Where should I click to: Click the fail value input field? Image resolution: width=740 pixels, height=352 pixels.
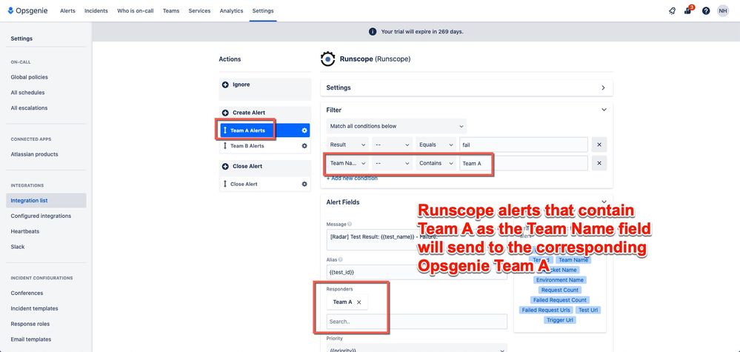524,145
